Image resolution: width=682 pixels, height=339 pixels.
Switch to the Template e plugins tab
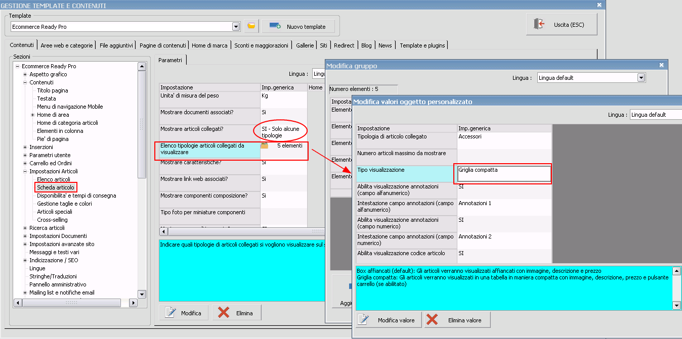click(x=422, y=45)
